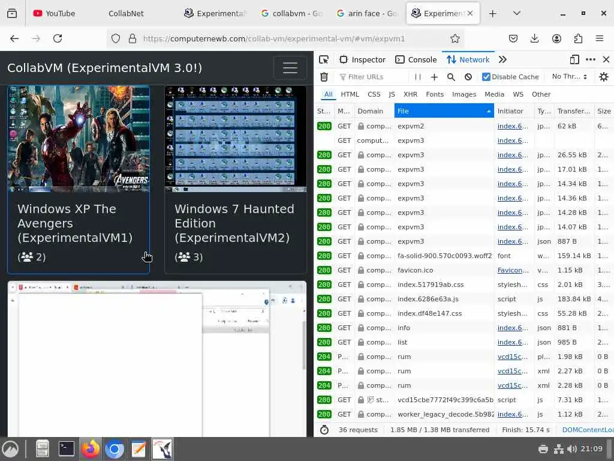Open volume control in system tray
This screenshot has height=461, width=614.
coord(572,449)
